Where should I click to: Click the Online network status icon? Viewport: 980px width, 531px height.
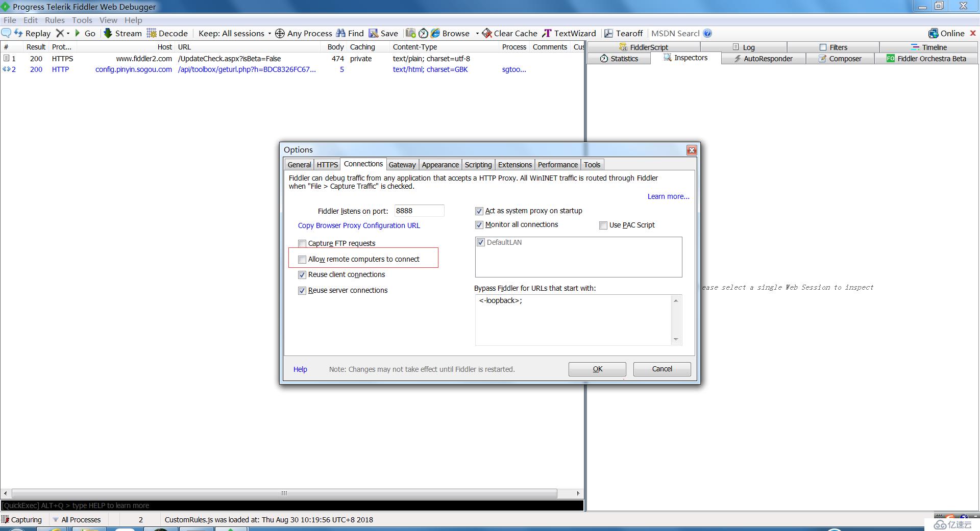coord(946,33)
